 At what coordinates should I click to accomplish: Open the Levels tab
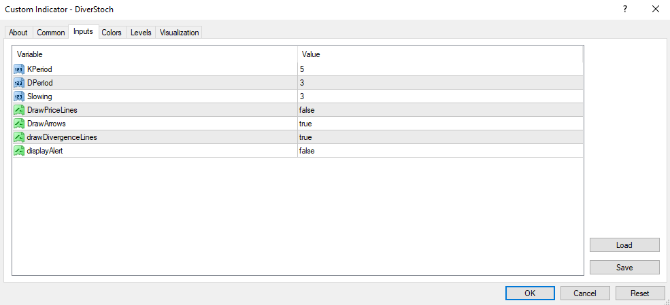click(141, 33)
